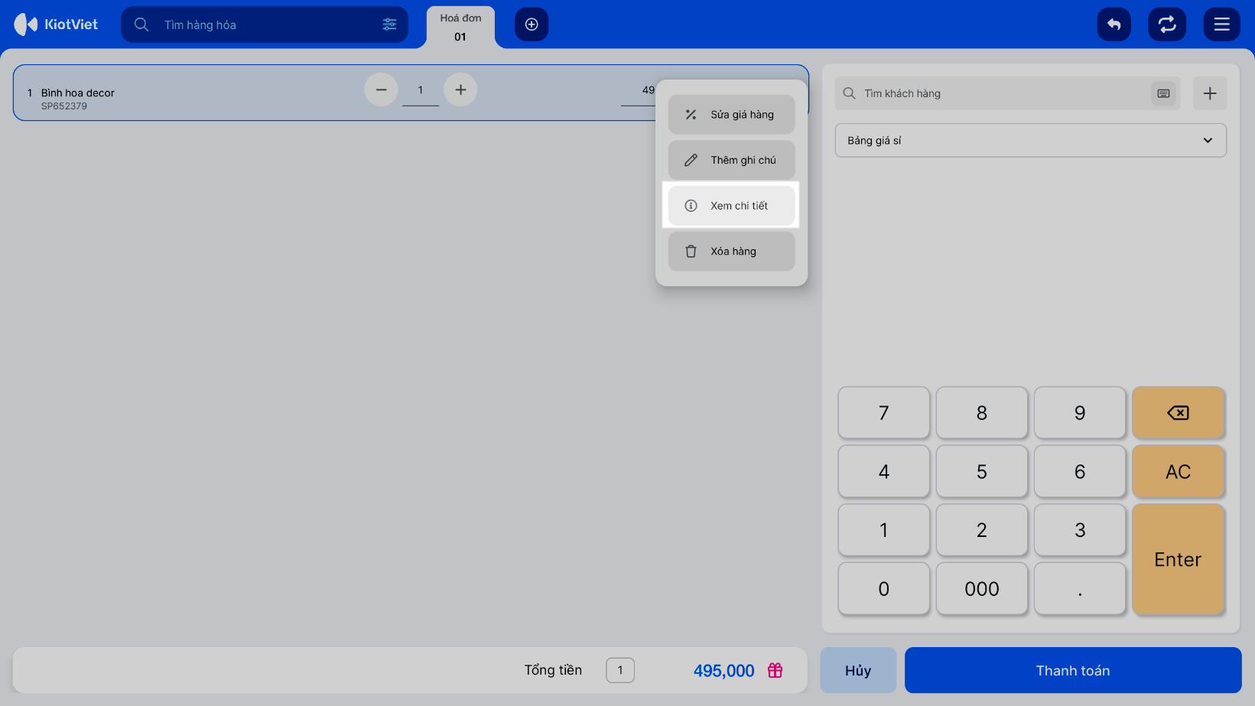Select Xóa hàng to delete item
1255x706 pixels.
pyautogui.click(x=732, y=251)
